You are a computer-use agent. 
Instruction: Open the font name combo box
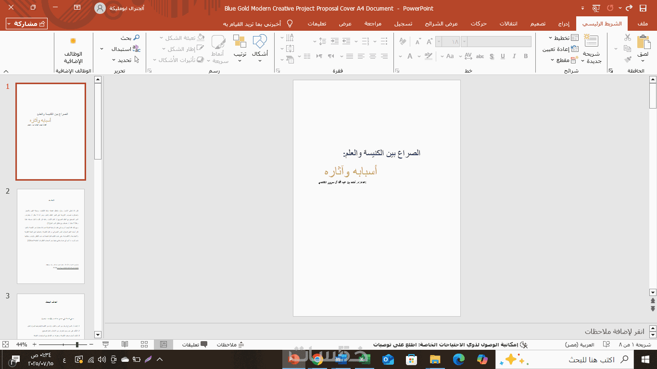[496, 42]
